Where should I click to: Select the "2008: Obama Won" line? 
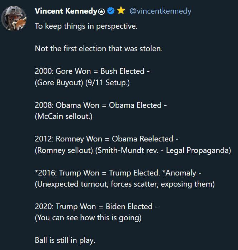(101, 105)
